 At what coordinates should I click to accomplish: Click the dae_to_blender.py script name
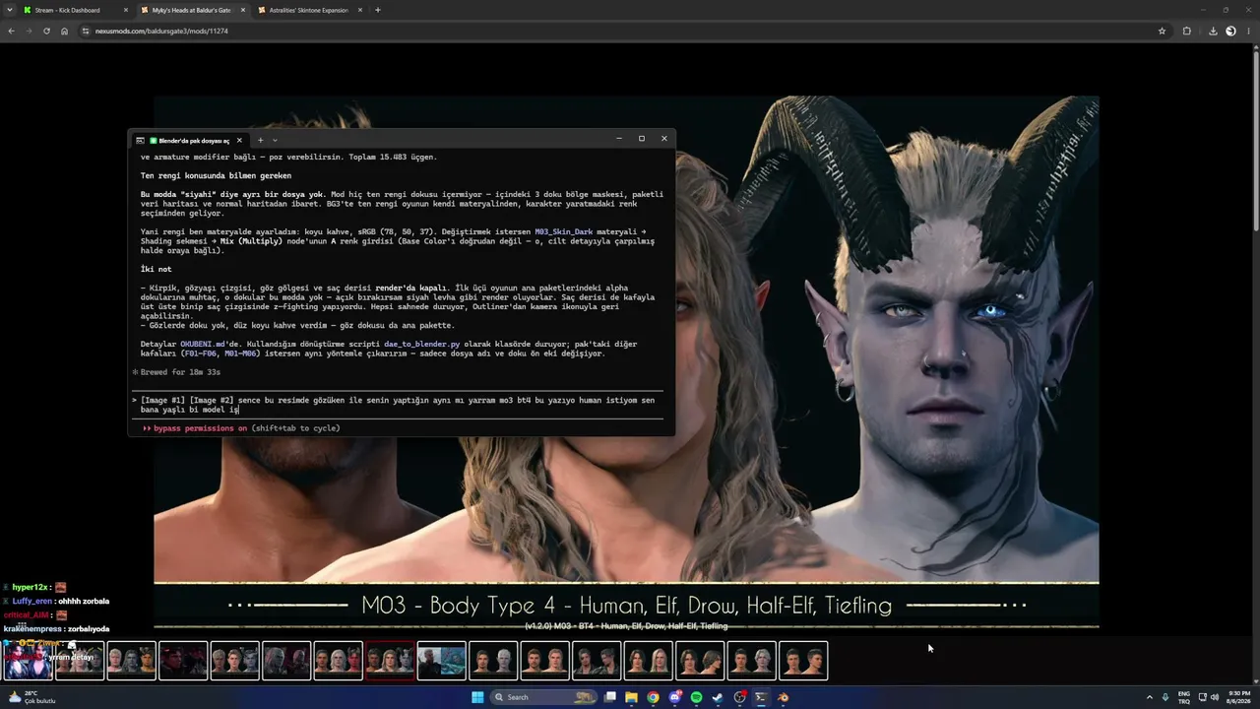pyautogui.click(x=421, y=344)
